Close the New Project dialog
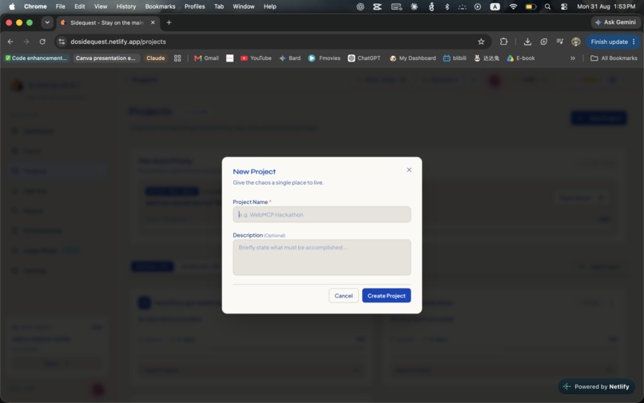 click(408, 170)
